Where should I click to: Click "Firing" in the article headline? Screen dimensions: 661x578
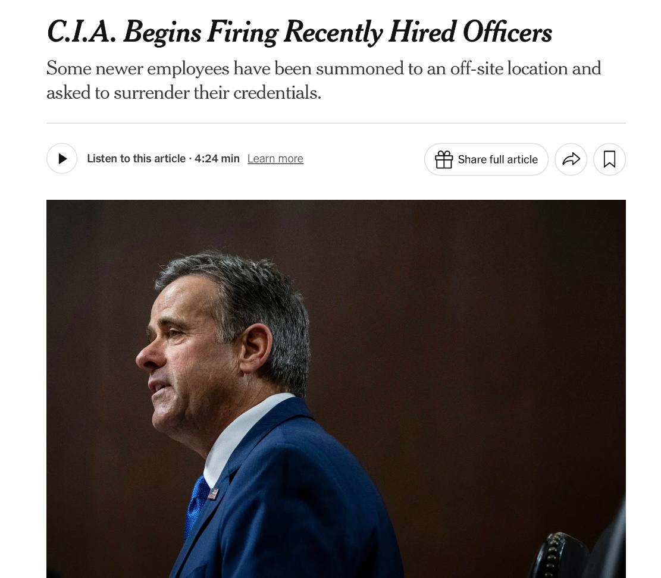[x=242, y=32]
